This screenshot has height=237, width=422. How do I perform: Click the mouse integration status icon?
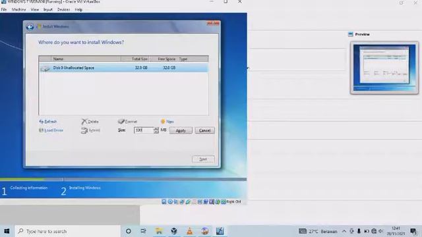click(218, 201)
